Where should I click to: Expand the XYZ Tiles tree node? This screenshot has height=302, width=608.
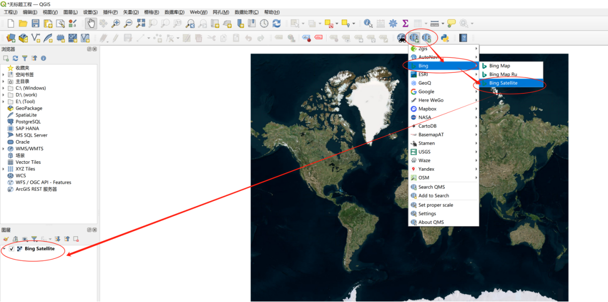click(3, 169)
